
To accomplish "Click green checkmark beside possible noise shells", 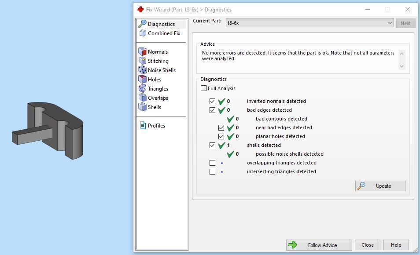I will point(230,154).
